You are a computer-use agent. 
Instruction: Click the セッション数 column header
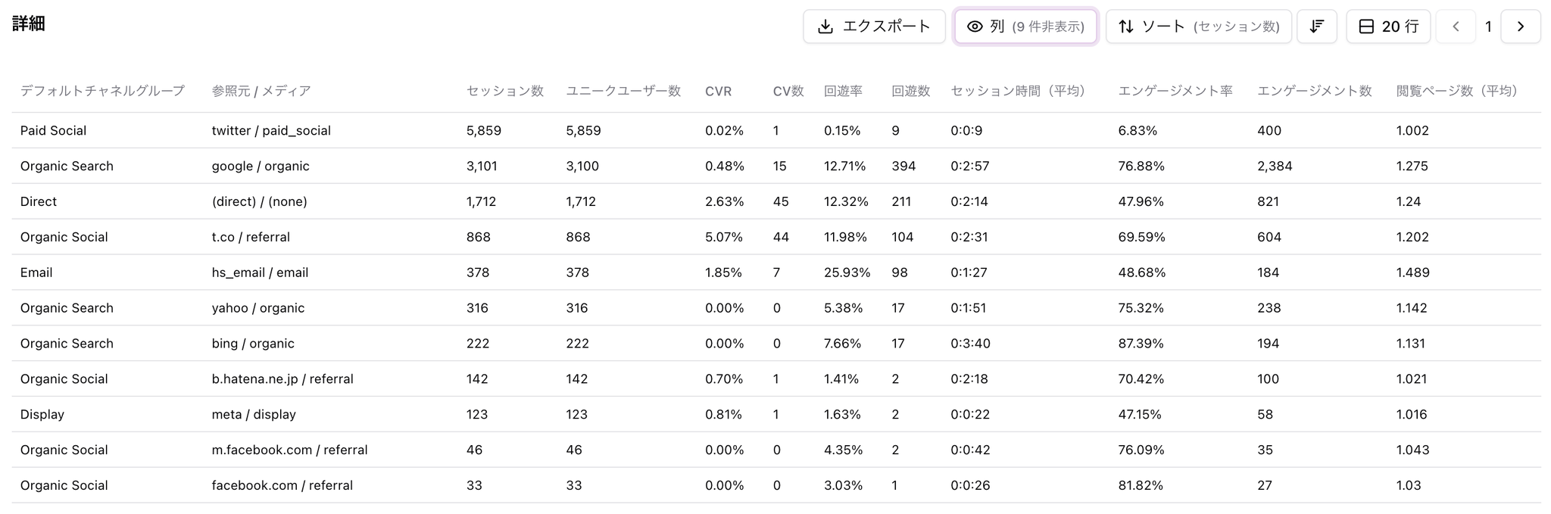coord(504,91)
